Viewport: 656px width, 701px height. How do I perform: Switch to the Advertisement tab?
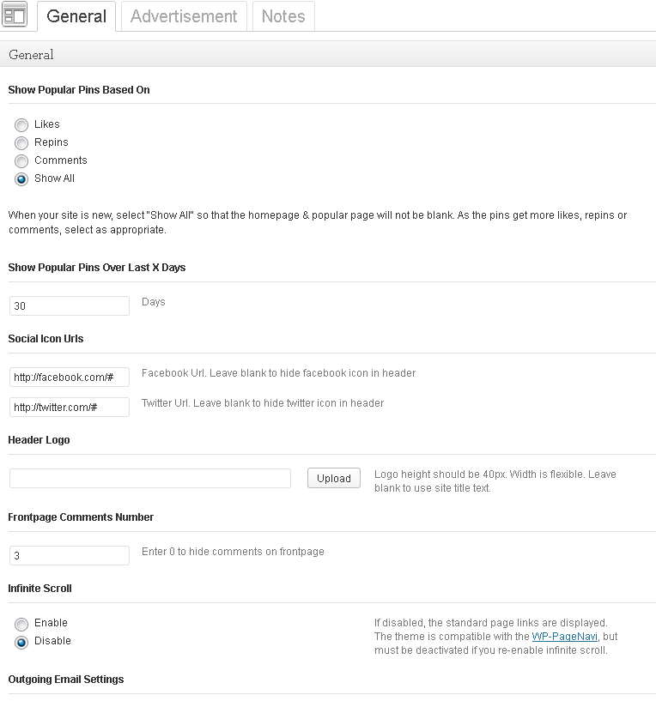pos(184,16)
